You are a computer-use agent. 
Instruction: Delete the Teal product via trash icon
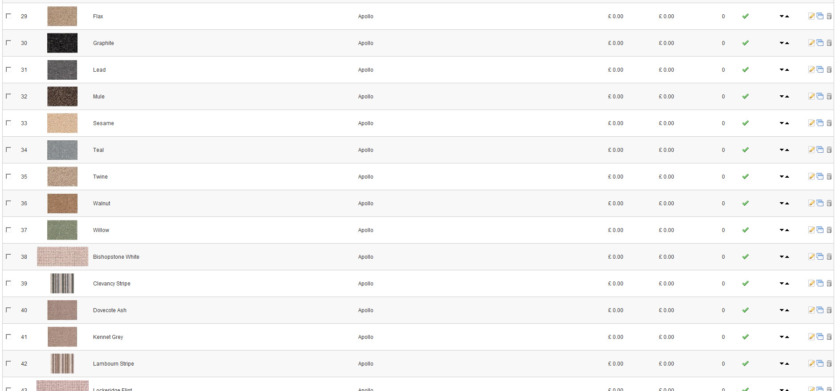pyautogui.click(x=829, y=150)
